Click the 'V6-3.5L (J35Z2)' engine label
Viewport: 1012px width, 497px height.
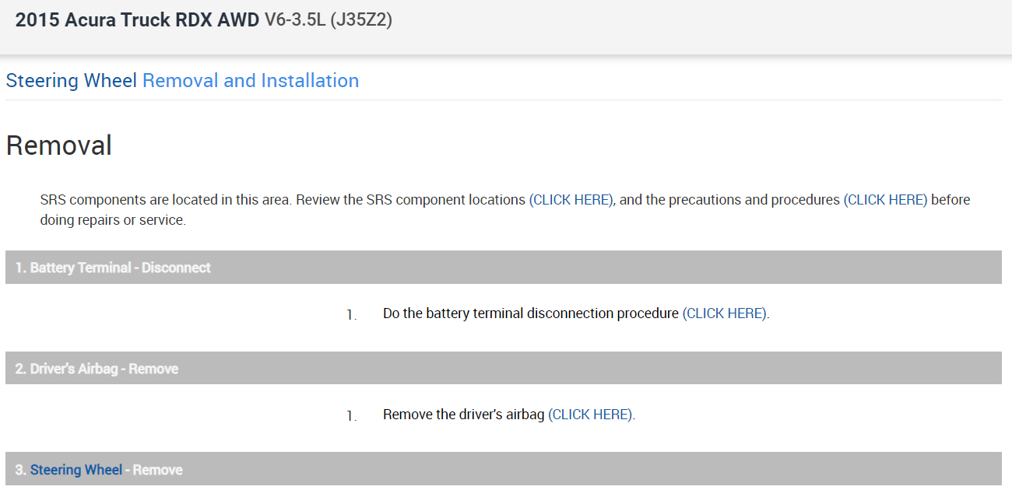click(328, 20)
